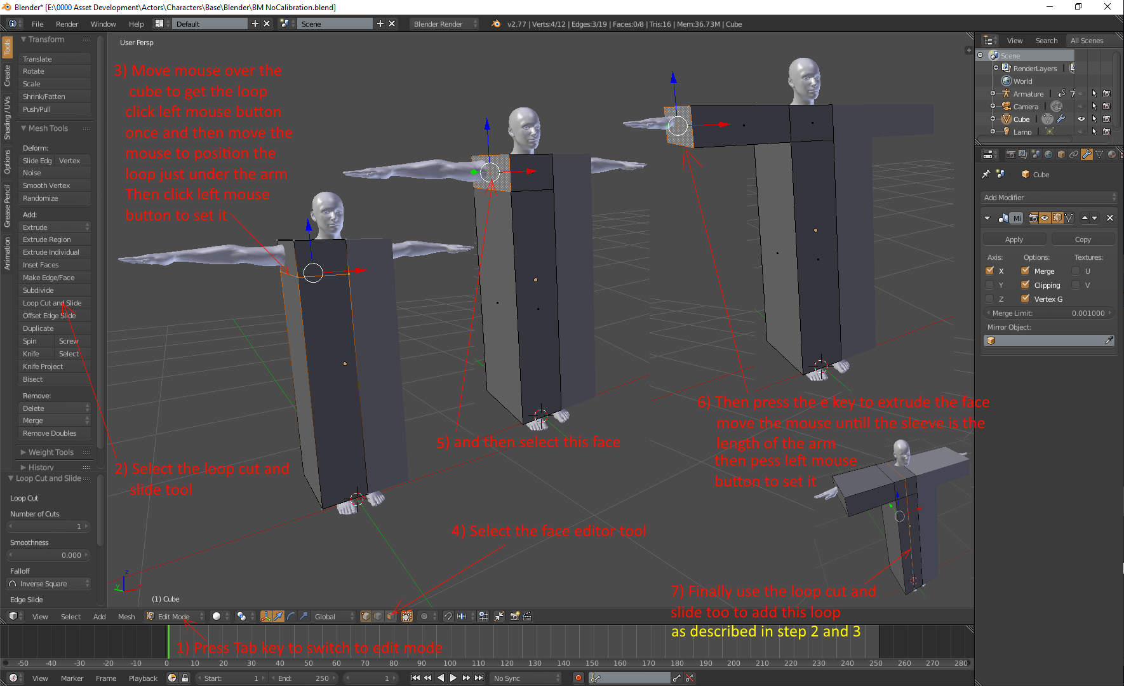This screenshot has height=686, width=1124.
Task: Toggle the Merge option checkbox
Action: [x=1025, y=271]
